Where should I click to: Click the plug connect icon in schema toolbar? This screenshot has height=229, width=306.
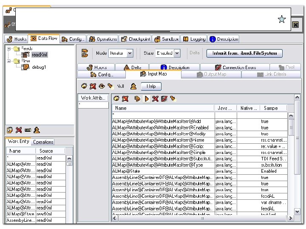[x=137, y=99]
